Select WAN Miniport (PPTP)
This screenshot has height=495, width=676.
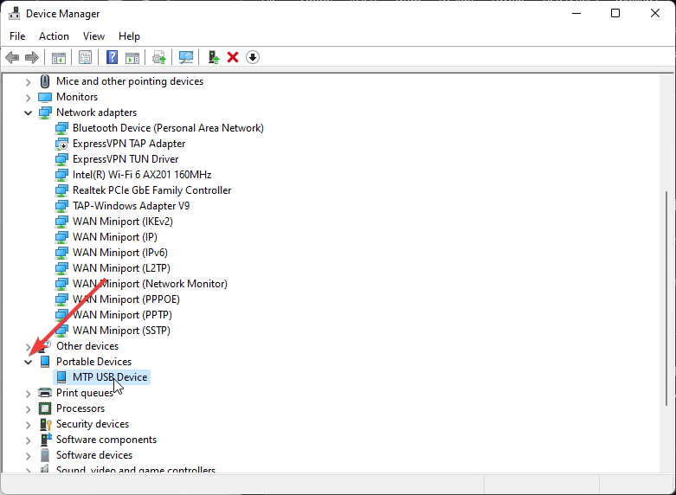pyautogui.click(x=122, y=315)
